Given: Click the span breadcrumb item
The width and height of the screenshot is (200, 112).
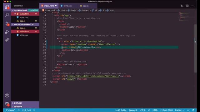Looking at the screenshot, I should (110, 10).
